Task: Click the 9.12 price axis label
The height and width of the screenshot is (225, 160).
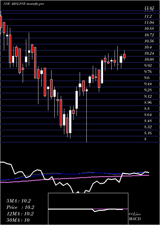Action: pos(148,96)
